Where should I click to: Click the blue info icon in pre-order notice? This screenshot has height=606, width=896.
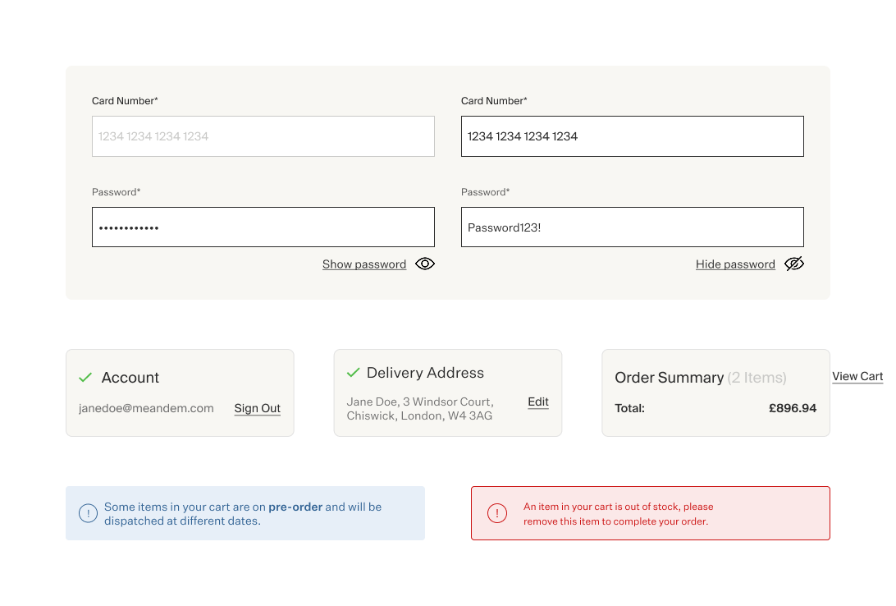[88, 513]
